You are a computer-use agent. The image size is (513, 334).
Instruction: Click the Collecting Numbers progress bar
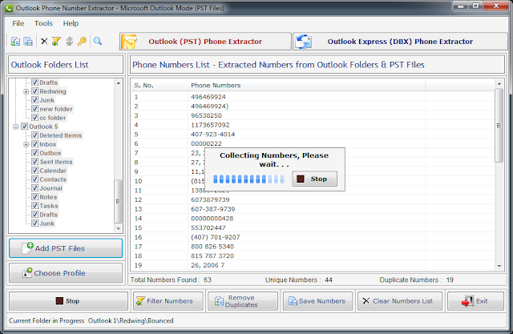click(x=248, y=179)
